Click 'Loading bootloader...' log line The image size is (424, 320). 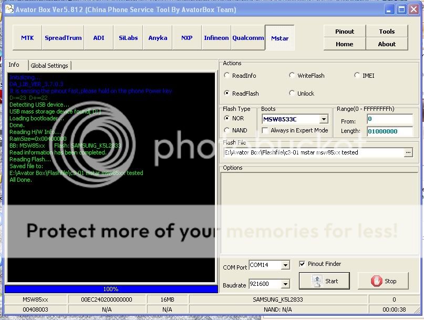point(37,118)
